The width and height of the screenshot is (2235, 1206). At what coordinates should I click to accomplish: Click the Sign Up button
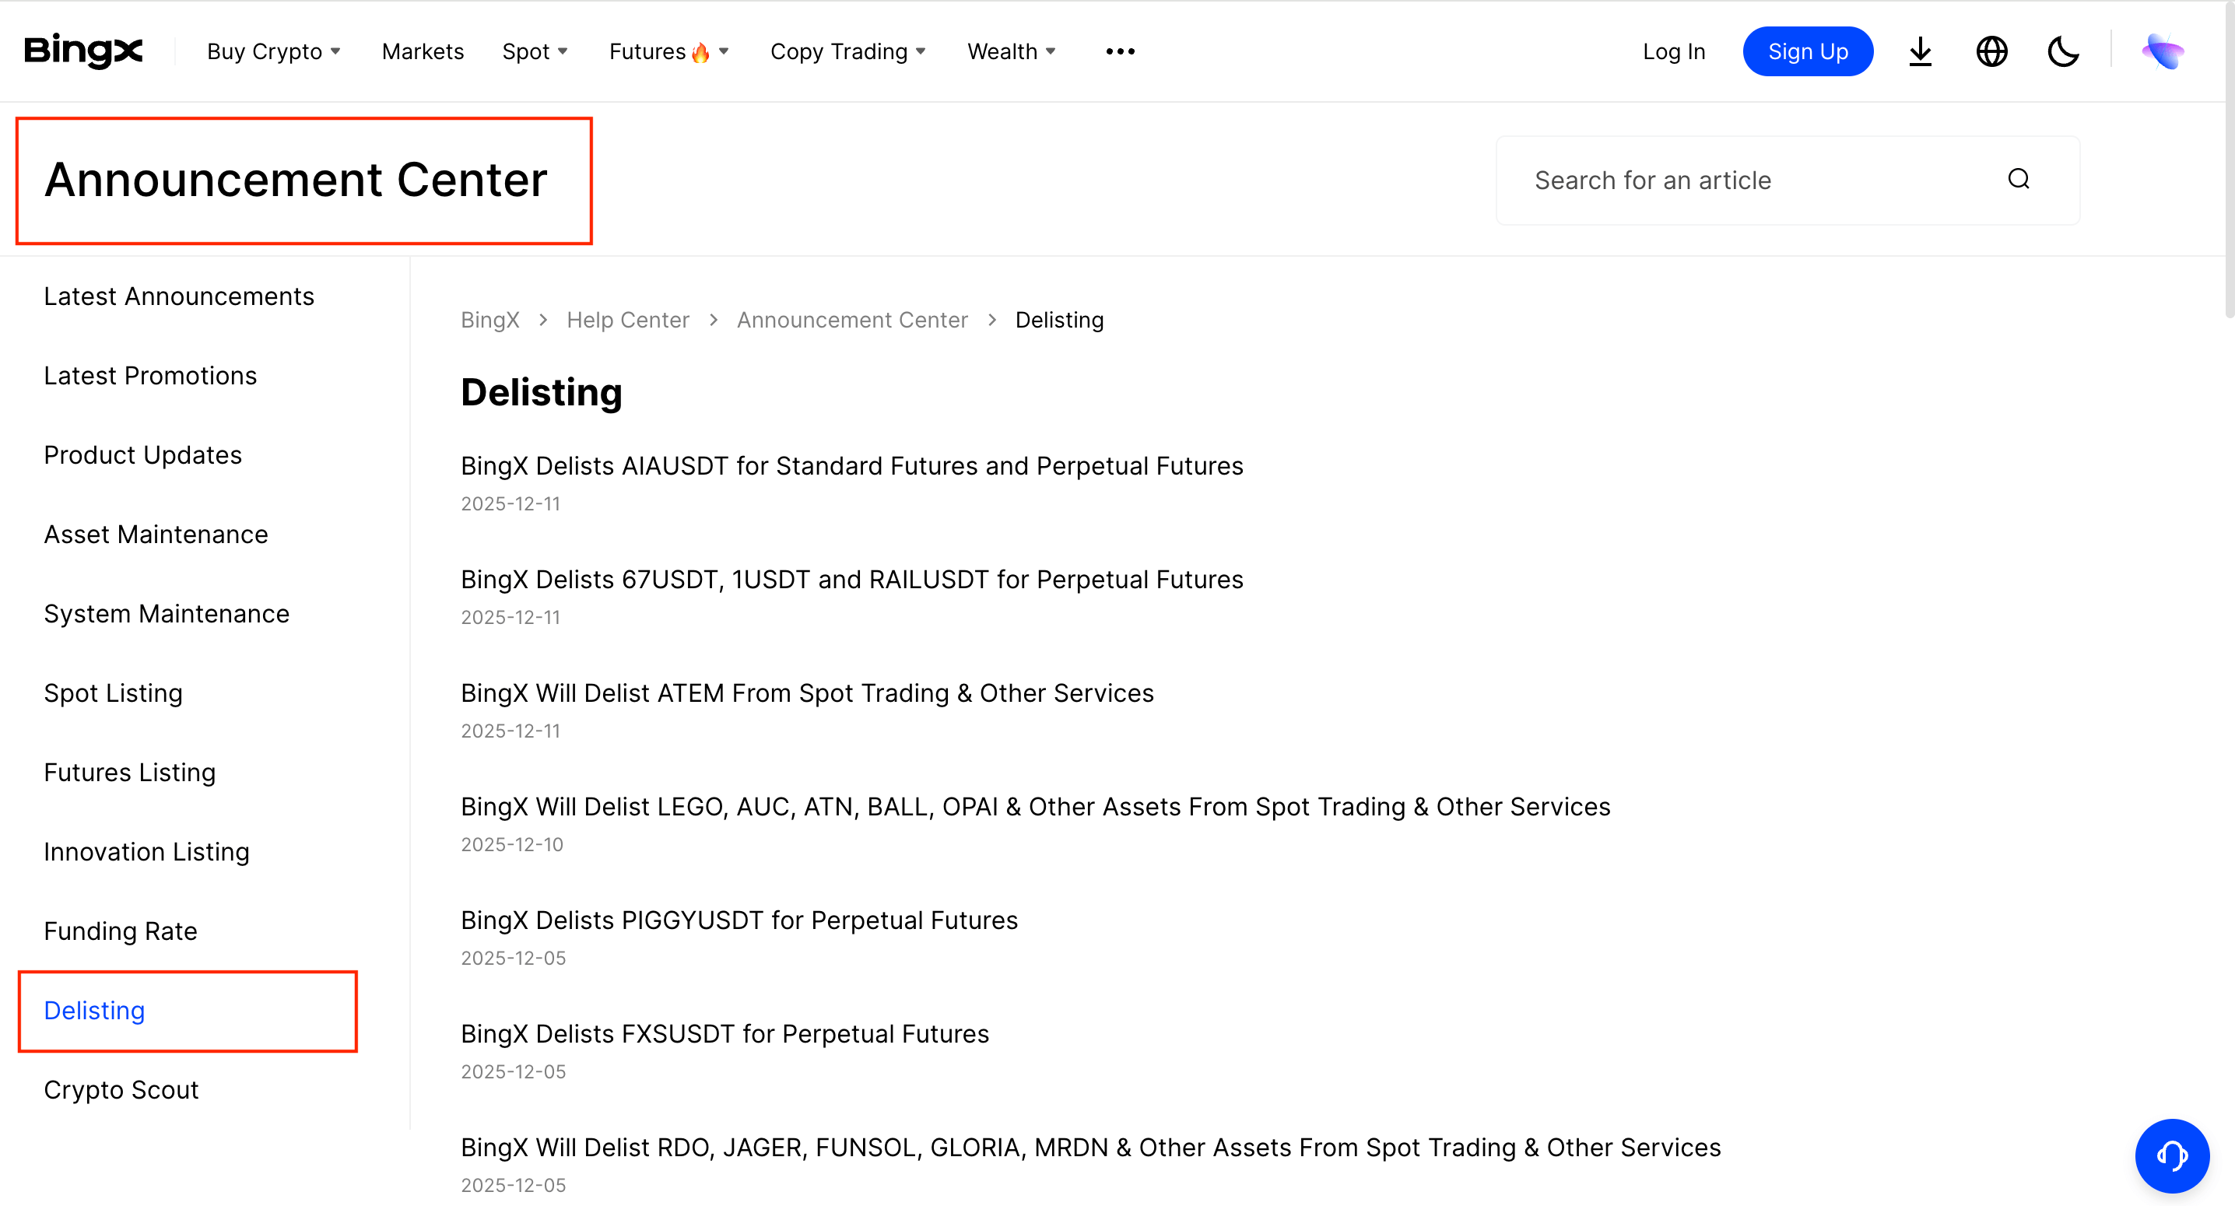pos(1807,51)
